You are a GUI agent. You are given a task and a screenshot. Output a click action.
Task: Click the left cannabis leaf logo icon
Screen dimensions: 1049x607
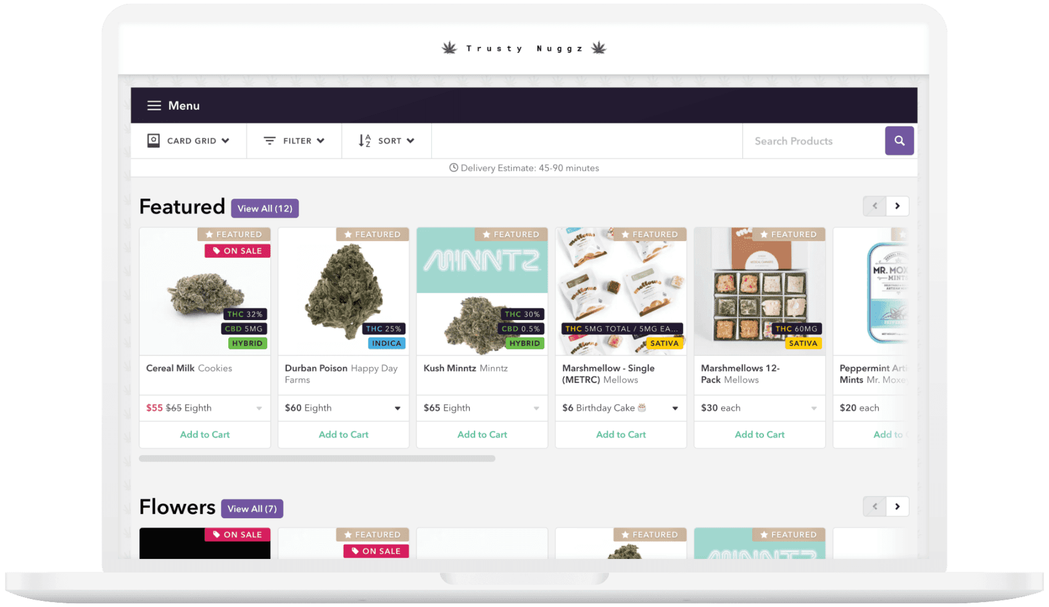click(x=449, y=48)
